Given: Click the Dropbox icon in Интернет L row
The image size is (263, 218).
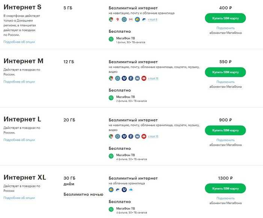Looking at the screenshot, I should [124, 137].
